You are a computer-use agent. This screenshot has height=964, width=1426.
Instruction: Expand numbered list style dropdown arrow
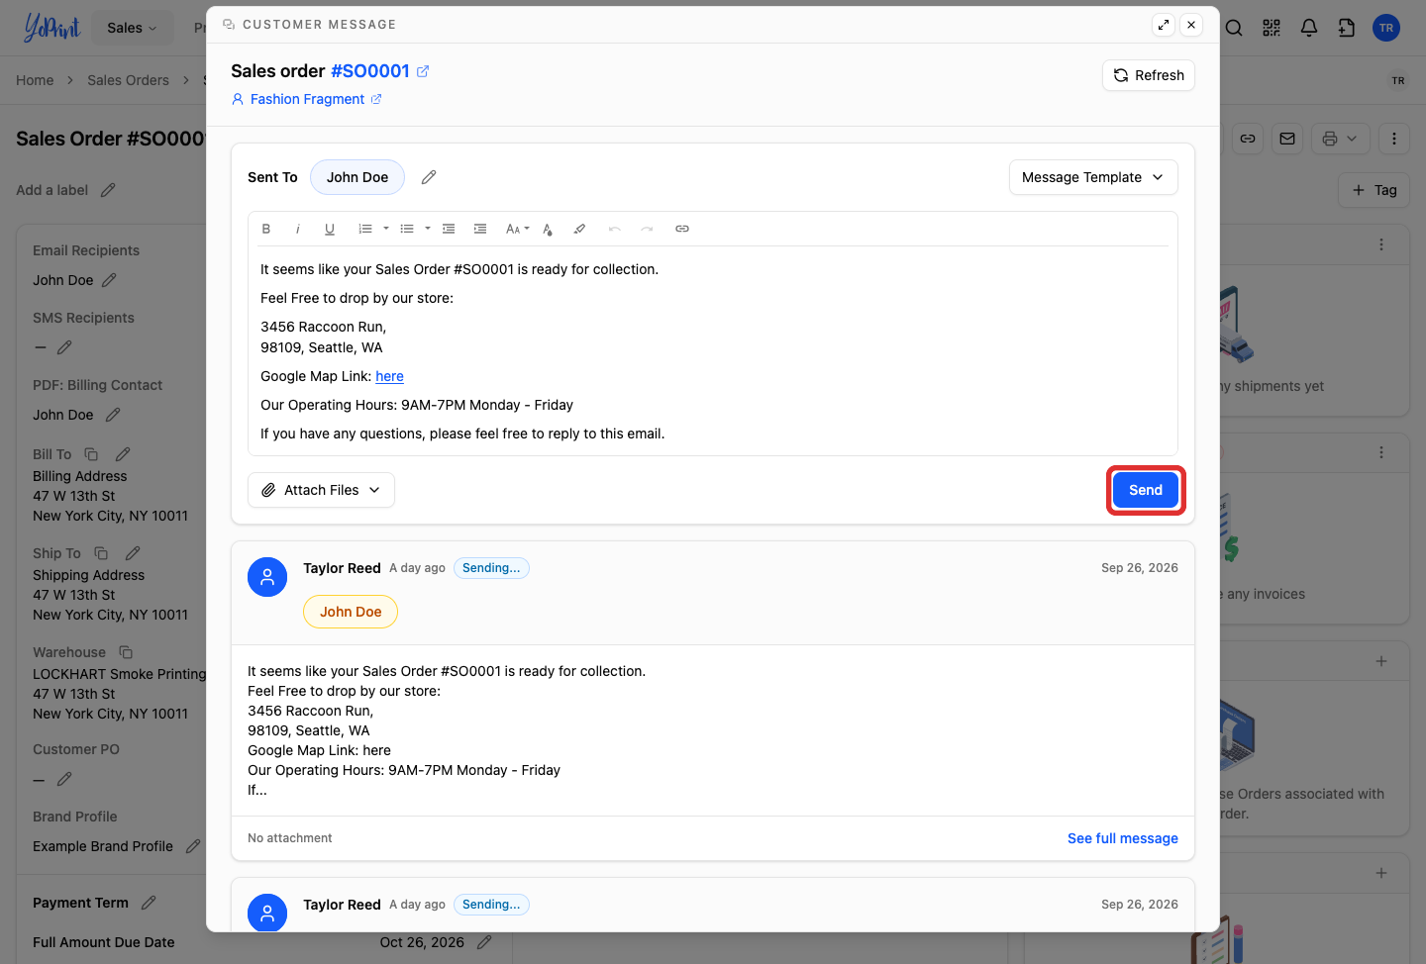[x=386, y=229]
